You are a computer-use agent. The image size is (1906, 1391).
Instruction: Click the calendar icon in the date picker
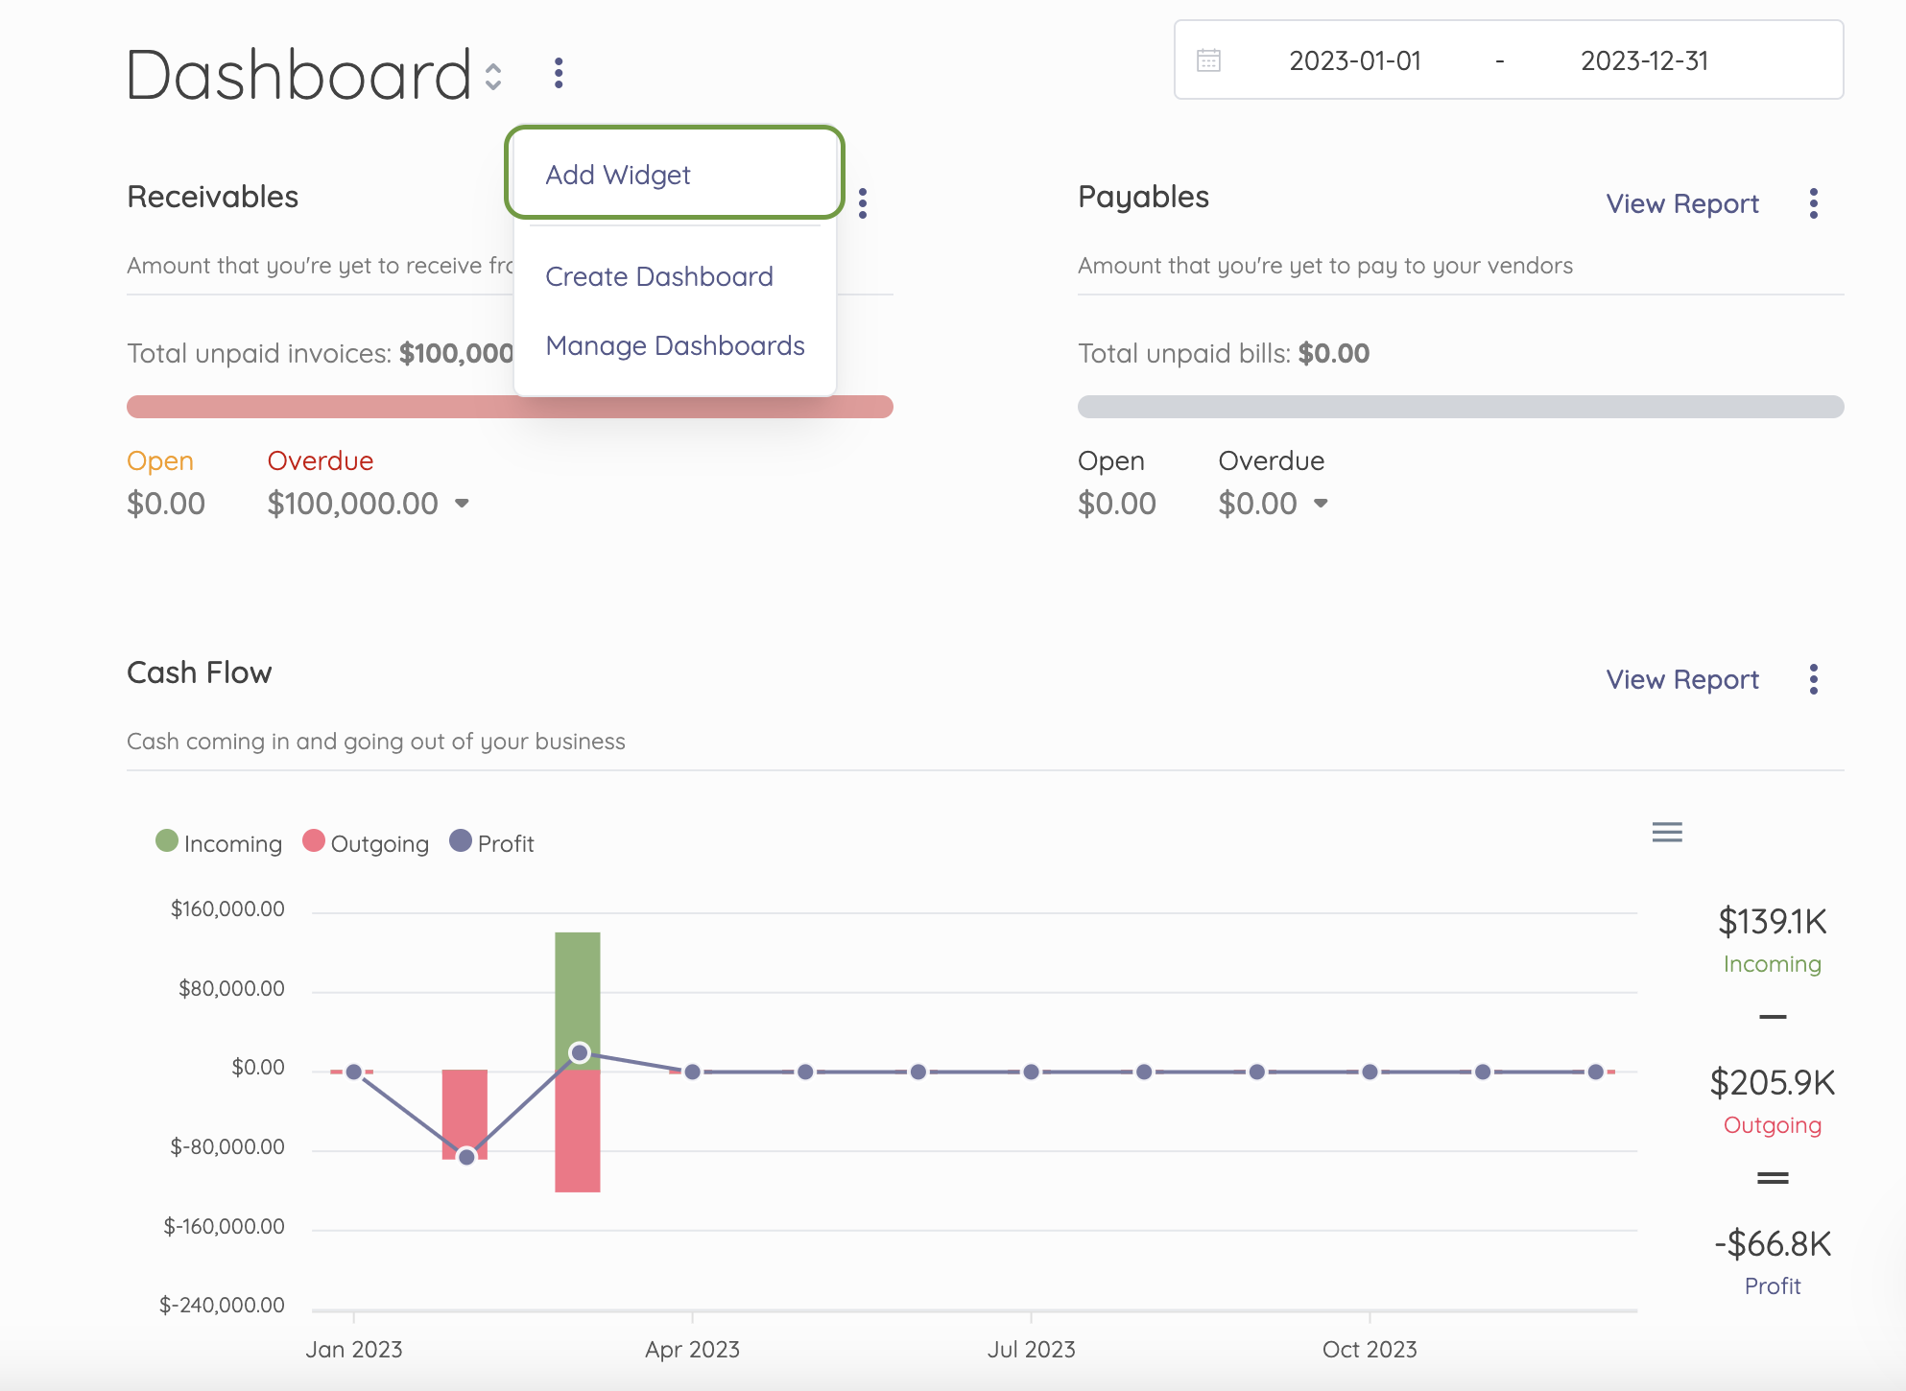point(1208,59)
